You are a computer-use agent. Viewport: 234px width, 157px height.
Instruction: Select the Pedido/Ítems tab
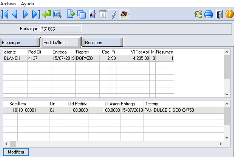(61, 42)
